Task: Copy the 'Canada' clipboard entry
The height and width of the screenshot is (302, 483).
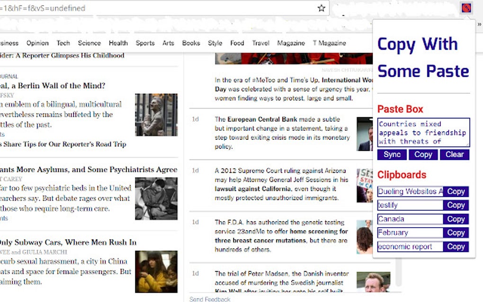Action: click(x=456, y=219)
